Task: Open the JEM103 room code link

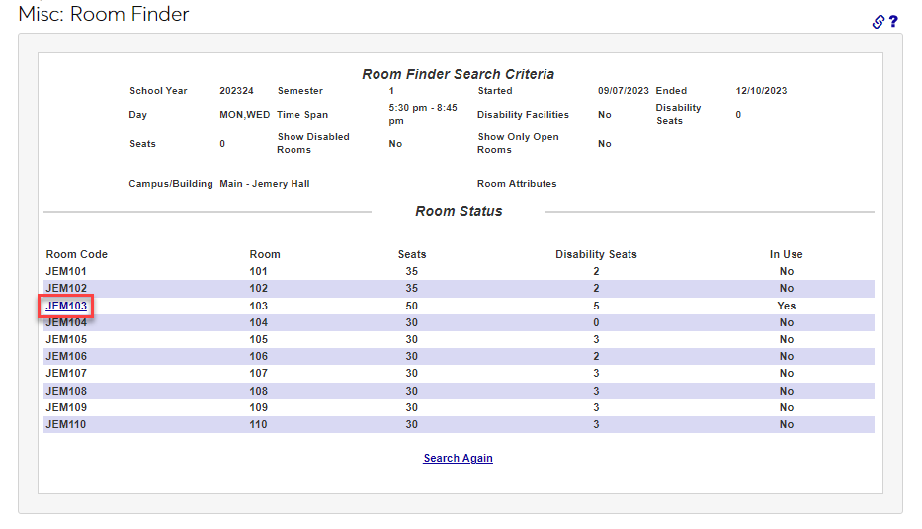Action: 66,306
